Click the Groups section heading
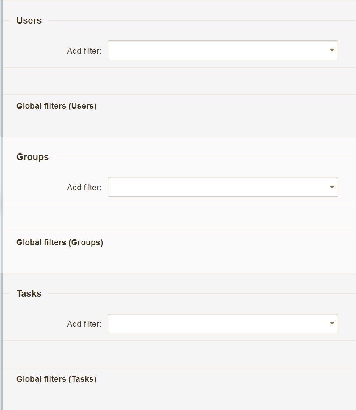 tap(33, 157)
